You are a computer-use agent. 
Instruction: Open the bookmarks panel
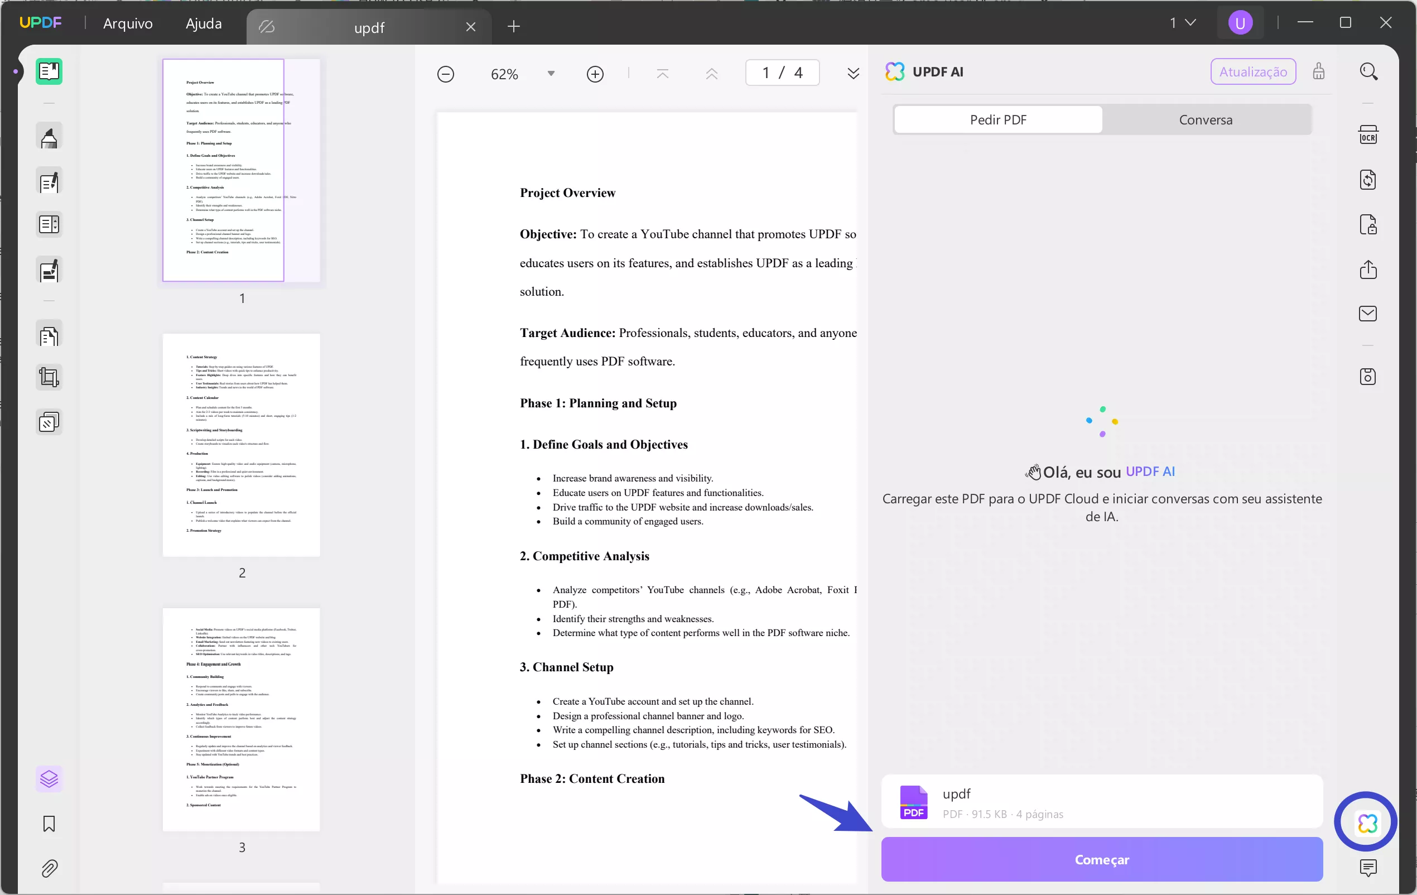[x=49, y=824]
